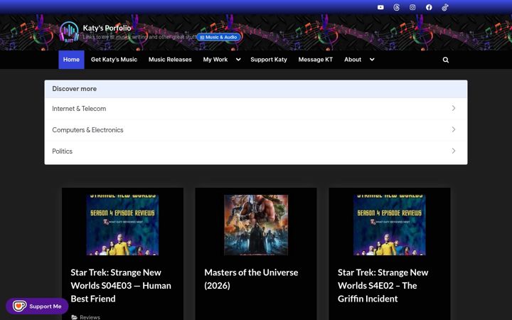The height and width of the screenshot is (320, 512).
Task: Open the Human Best Friend post thumbnail
Action: (x=122, y=225)
